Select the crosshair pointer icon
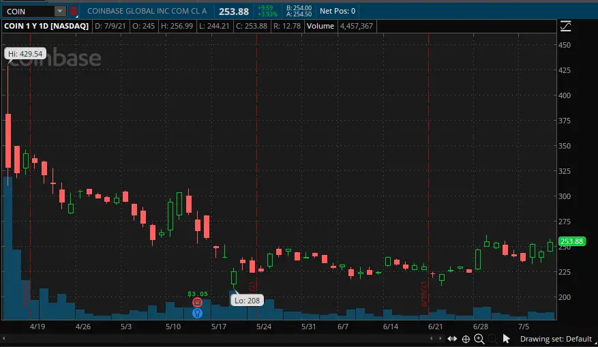 (466, 339)
